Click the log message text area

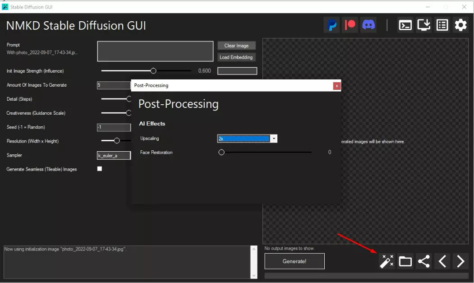point(127,262)
